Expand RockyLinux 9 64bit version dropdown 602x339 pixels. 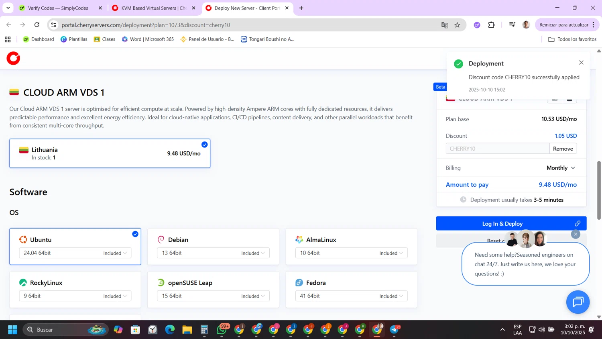tap(75, 296)
